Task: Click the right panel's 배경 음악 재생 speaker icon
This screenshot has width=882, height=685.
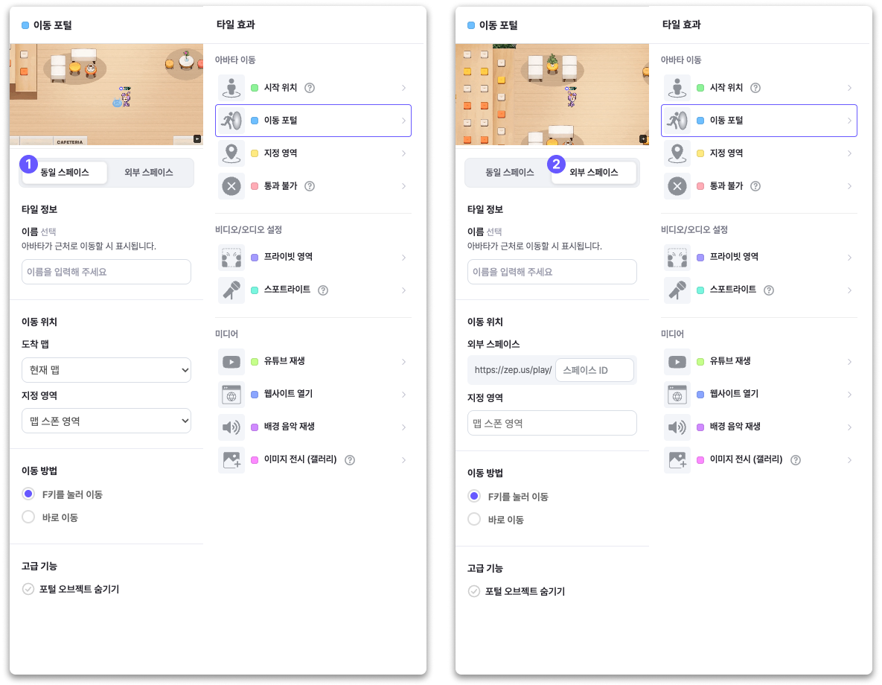Action: (x=677, y=427)
